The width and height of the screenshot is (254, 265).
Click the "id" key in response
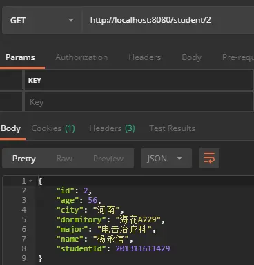(66, 190)
